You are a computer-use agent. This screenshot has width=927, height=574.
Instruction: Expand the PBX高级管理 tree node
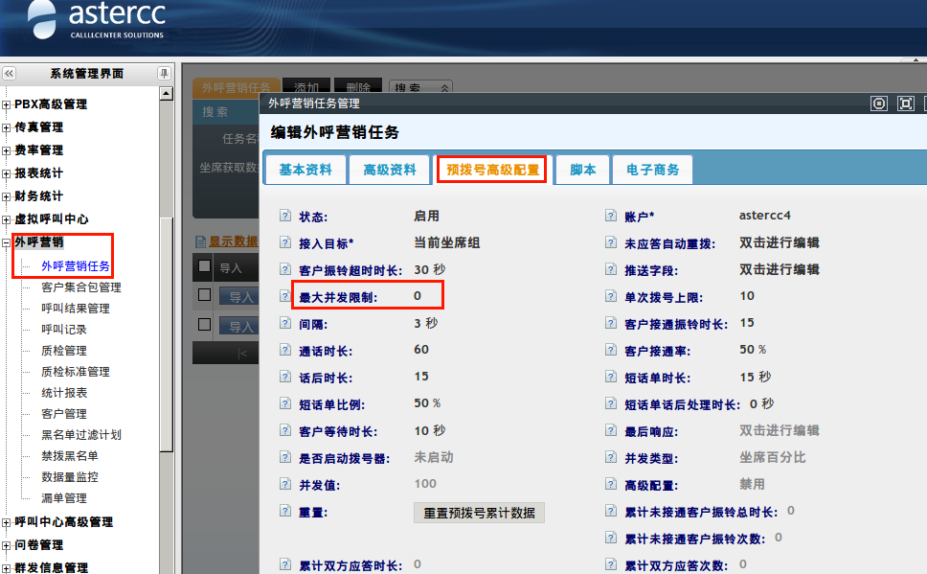7,105
